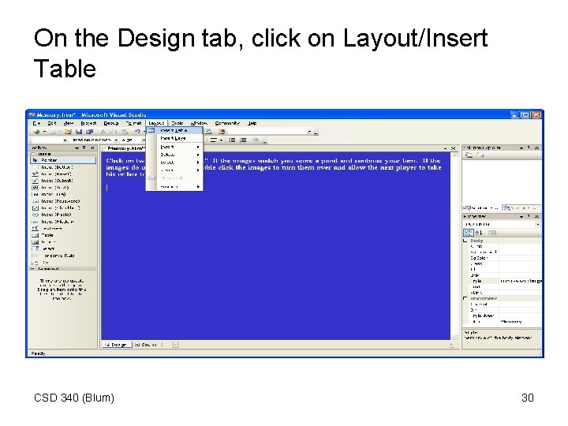Toggle auto-hide pin on Properties panel
This screenshot has height=426, width=568.
click(529, 216)
